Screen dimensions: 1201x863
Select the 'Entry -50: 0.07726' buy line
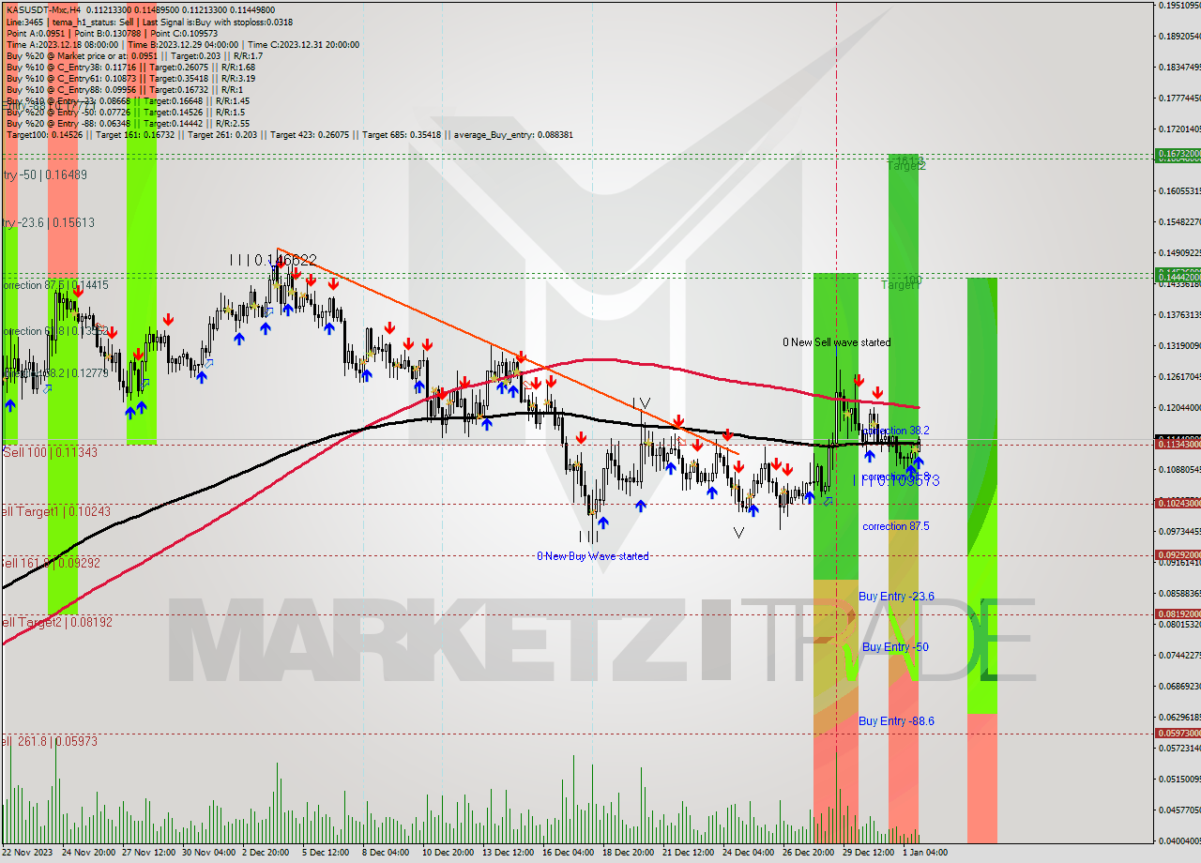click(x=128, y=112)
